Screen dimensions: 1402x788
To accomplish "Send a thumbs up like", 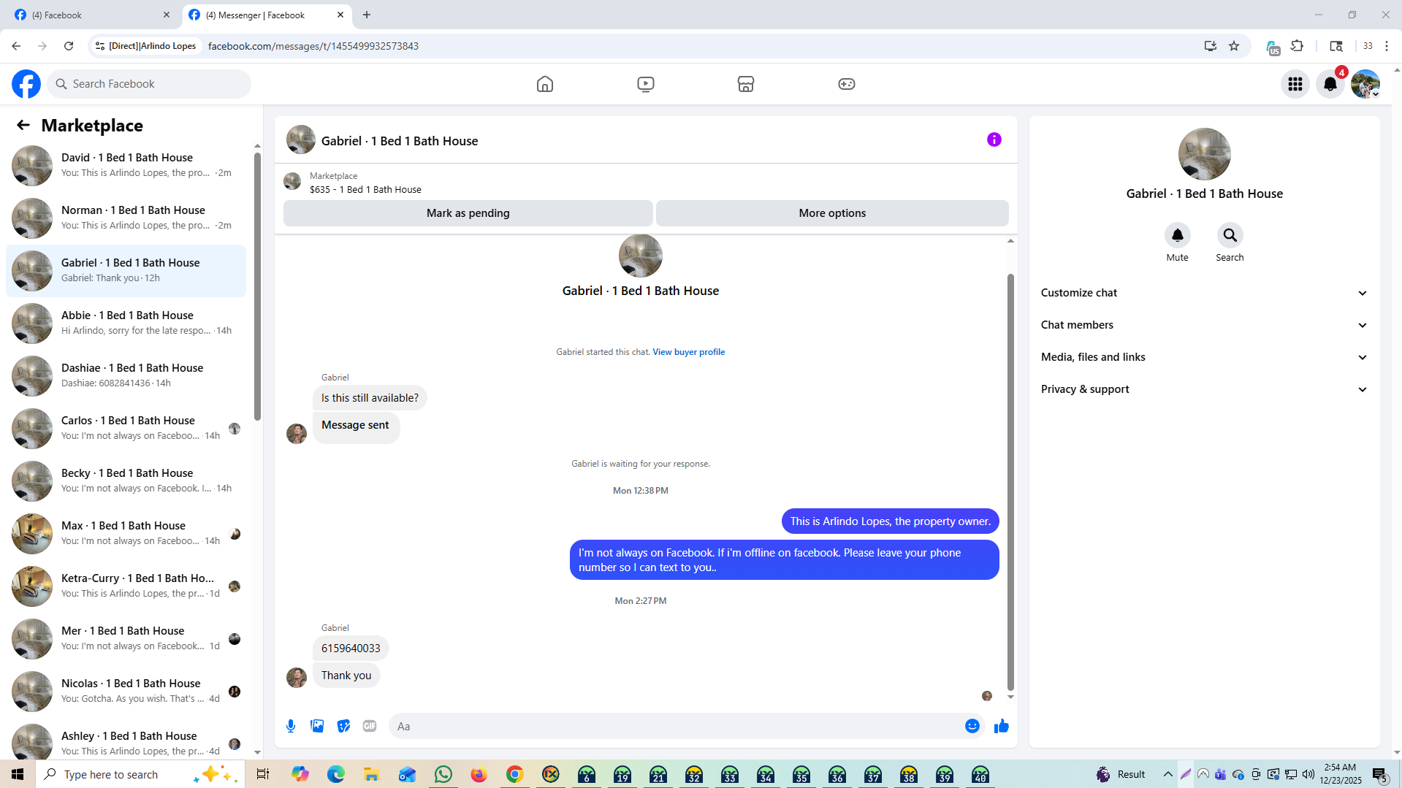I will [x=1001, y=726].
